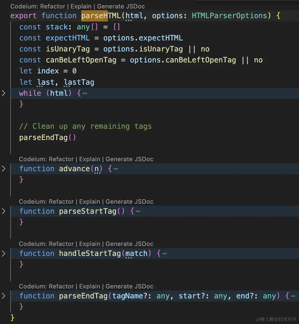Click the any[] type annotation on stack
The width and height of the screenshot is (299, 324).
click(87, 27)
